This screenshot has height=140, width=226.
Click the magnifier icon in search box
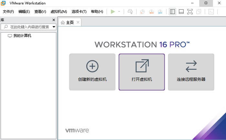(x=6, y=27)
